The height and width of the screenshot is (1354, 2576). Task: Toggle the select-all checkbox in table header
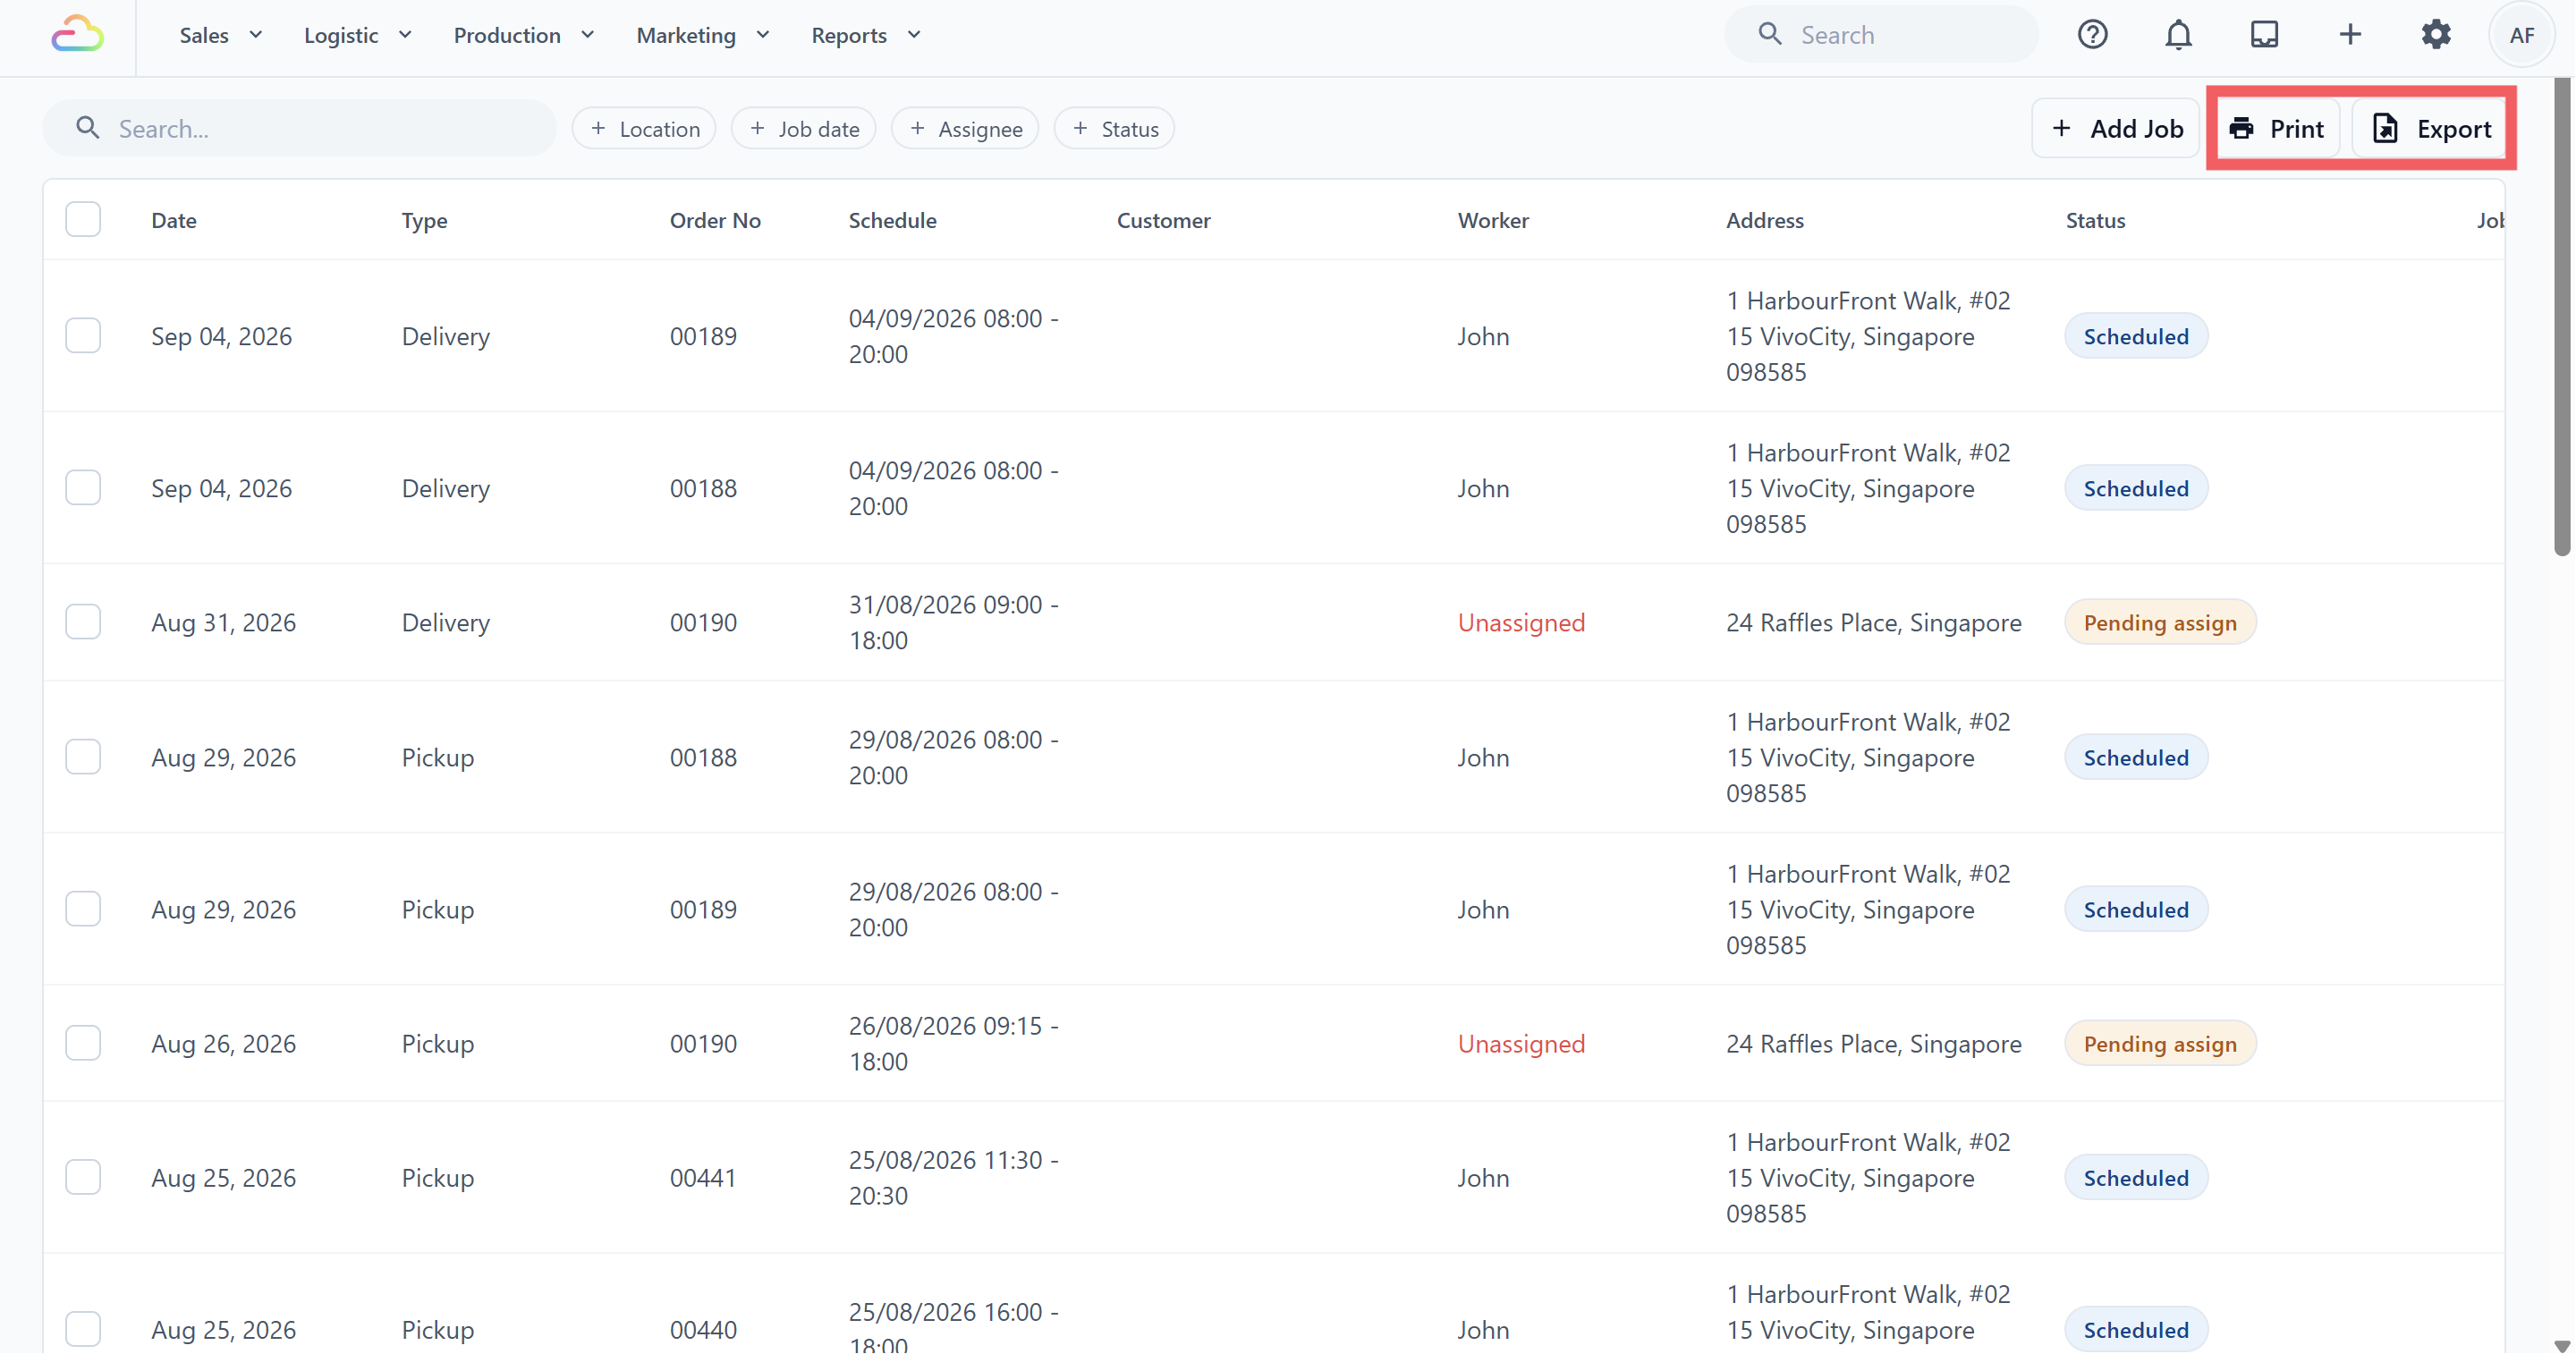coord(83,219)
